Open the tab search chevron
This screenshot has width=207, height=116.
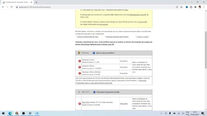[x=185, y=2]
